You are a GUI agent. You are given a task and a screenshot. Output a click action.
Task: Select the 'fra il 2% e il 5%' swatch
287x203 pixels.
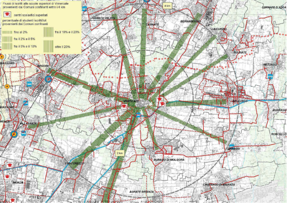8,39
